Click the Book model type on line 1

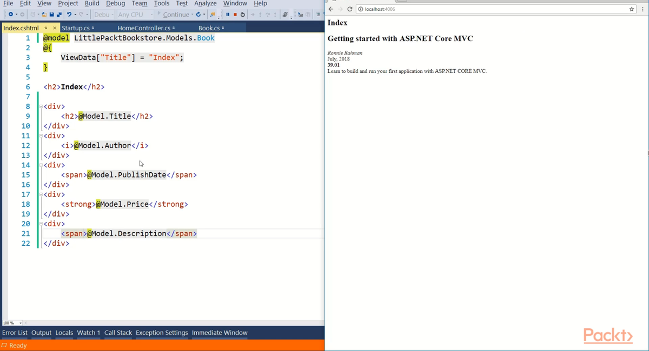(206, 38)
